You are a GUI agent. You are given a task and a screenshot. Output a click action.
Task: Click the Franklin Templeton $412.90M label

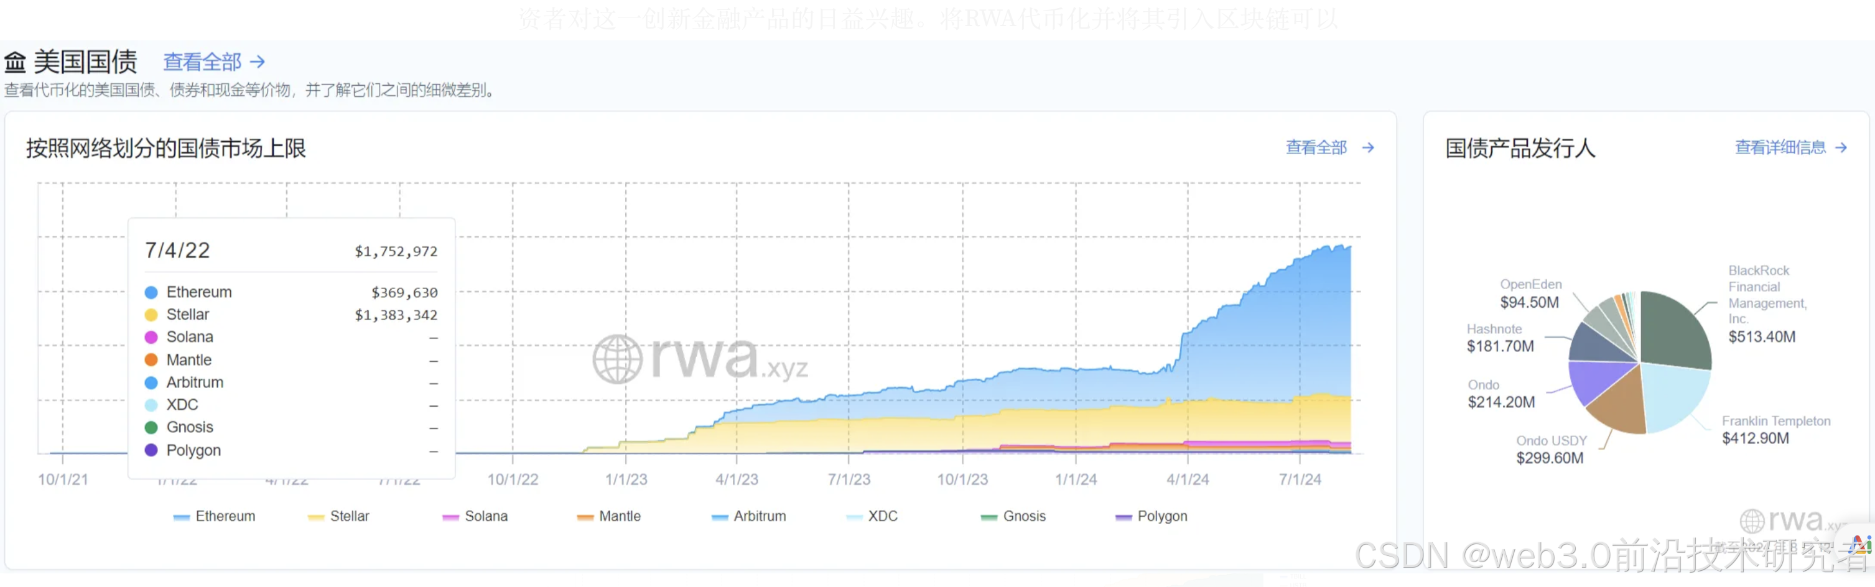pyautogui.click(x=1776, y=430)
